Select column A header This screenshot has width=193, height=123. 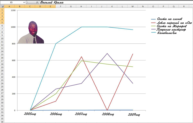(9, 6)
